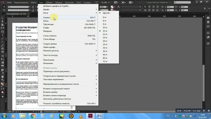
Task: Open the workspace switcher dropdown
Action: 158,2
